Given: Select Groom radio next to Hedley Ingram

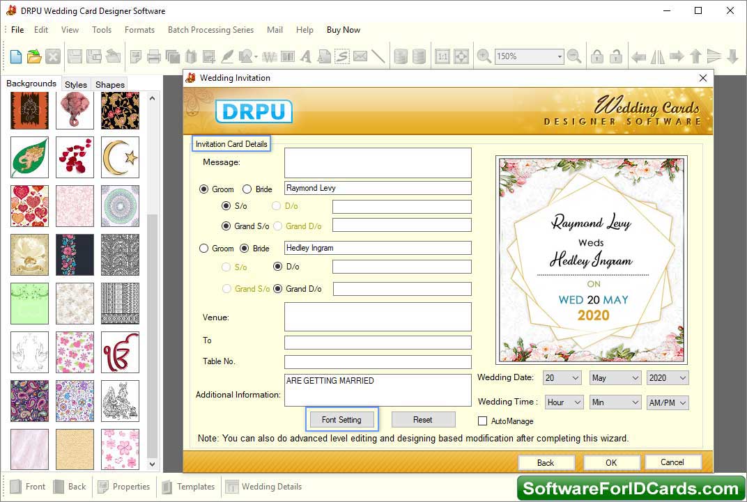Looking at the screenshot, I should click(204, 249).
